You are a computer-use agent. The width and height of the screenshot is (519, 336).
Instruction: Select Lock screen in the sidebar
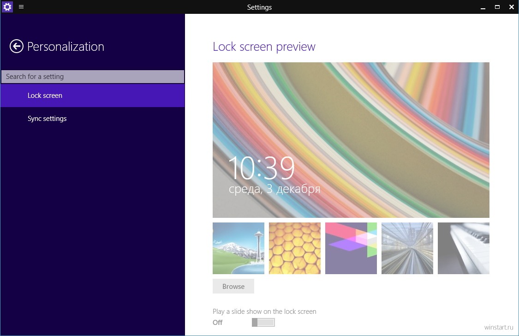93,96
